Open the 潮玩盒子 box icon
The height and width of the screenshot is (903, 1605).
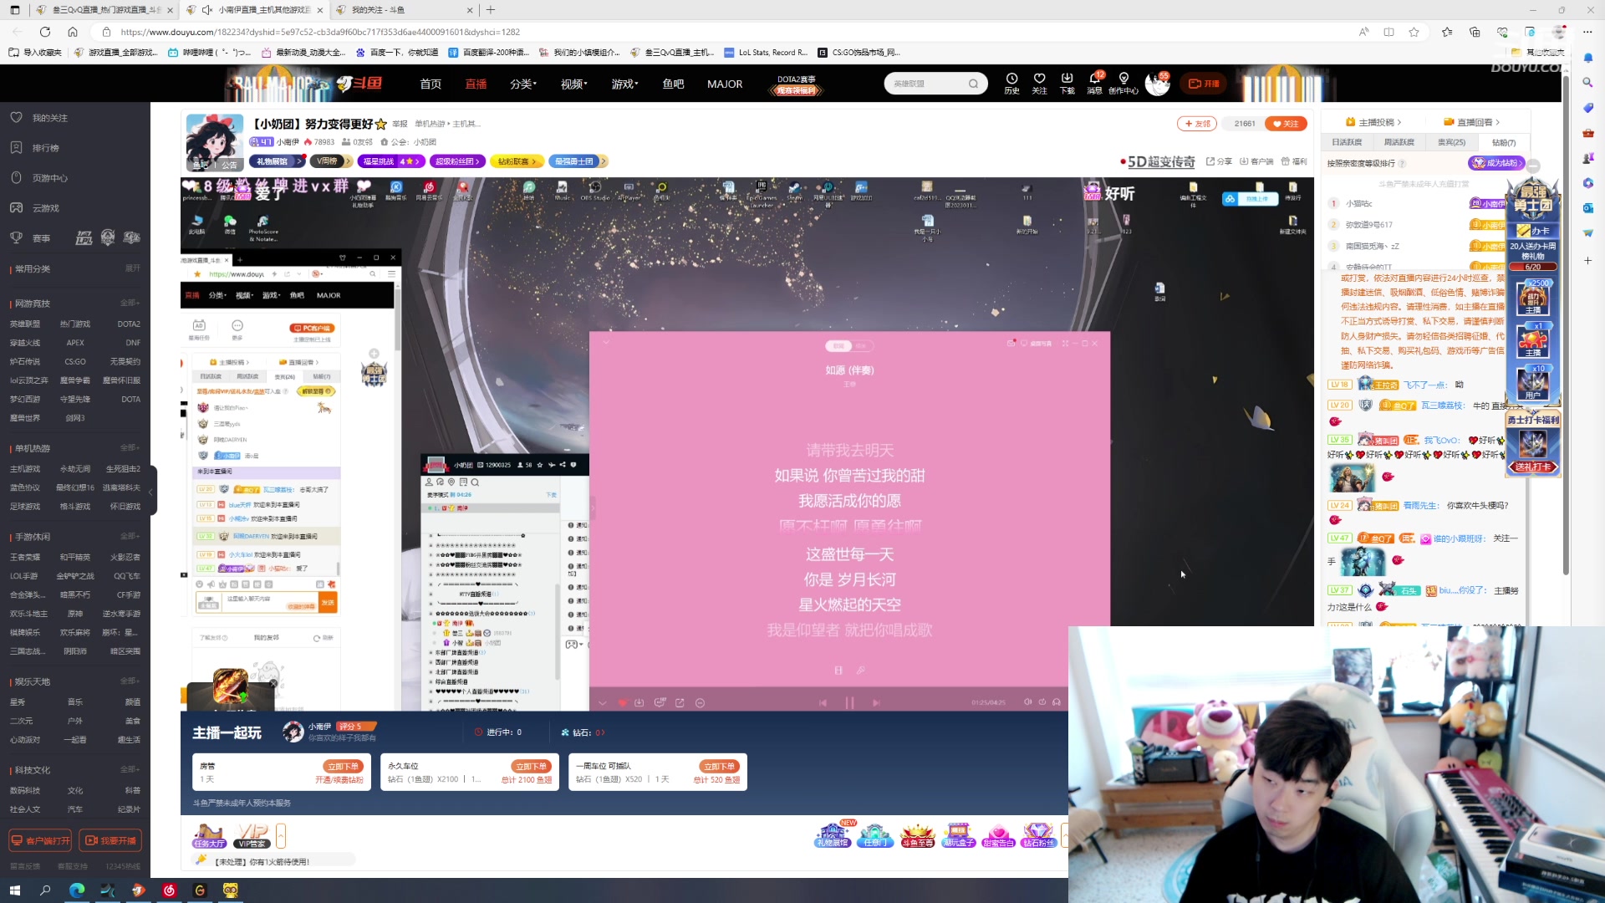[x=959, y=834]
